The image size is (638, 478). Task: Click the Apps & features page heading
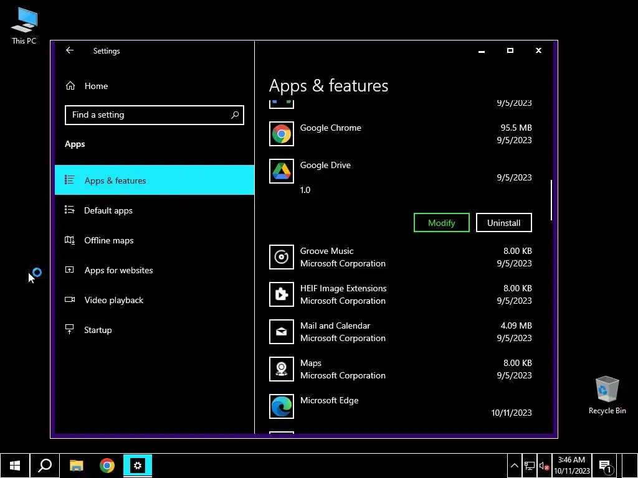pos(328,86)
